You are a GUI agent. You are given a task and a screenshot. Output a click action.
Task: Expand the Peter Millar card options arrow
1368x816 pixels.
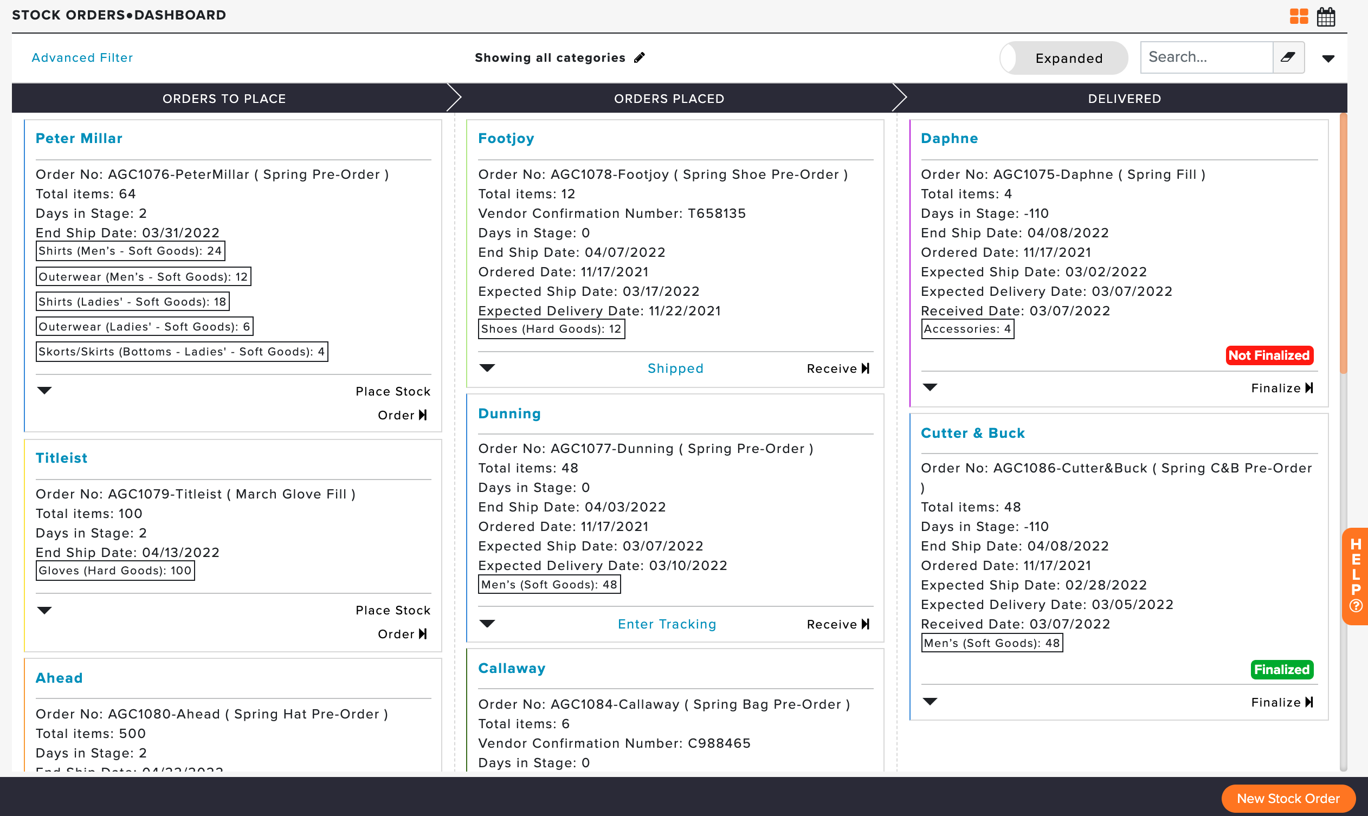tap(44, 391)
